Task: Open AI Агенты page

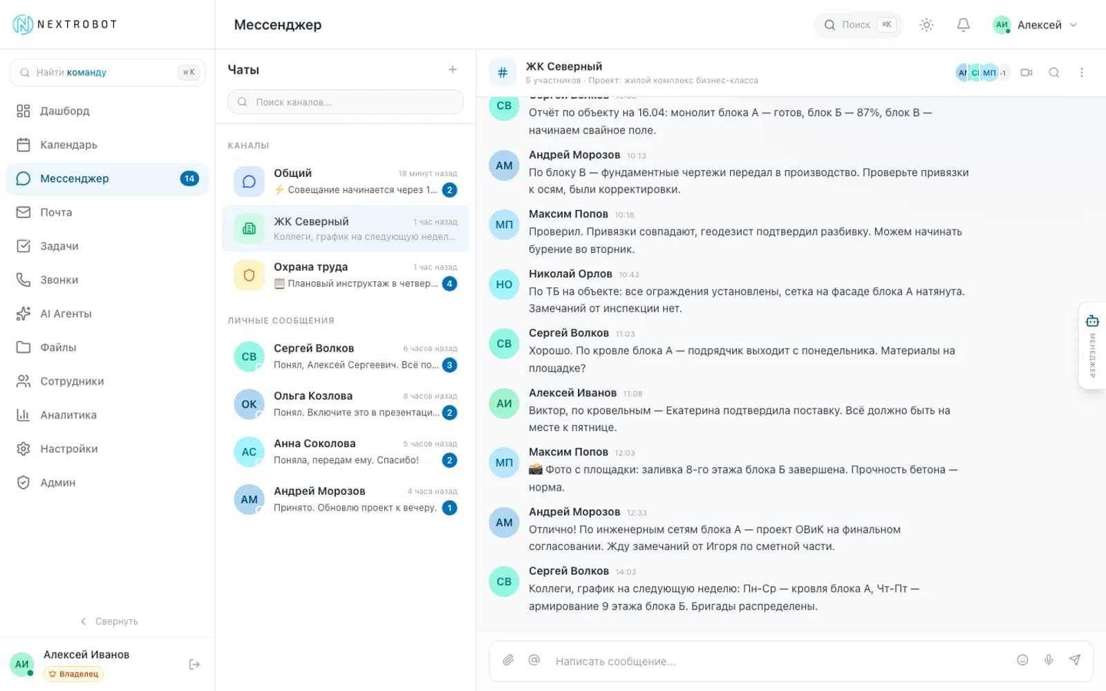Action: 107,314
